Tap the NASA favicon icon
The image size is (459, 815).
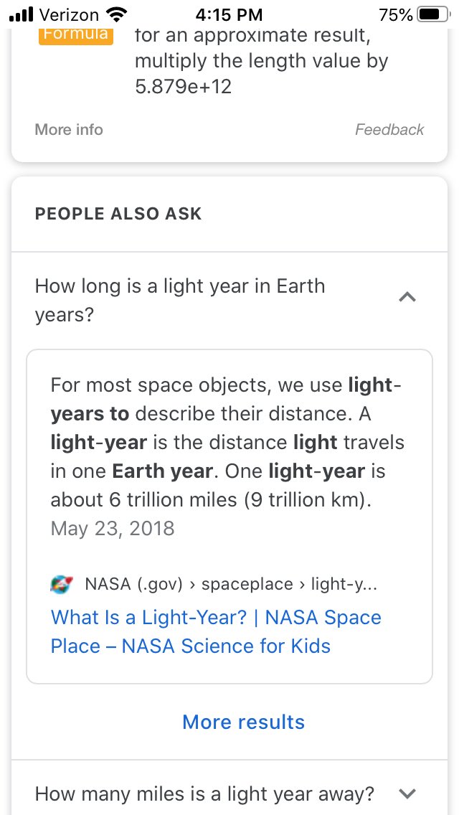[62, 585]
